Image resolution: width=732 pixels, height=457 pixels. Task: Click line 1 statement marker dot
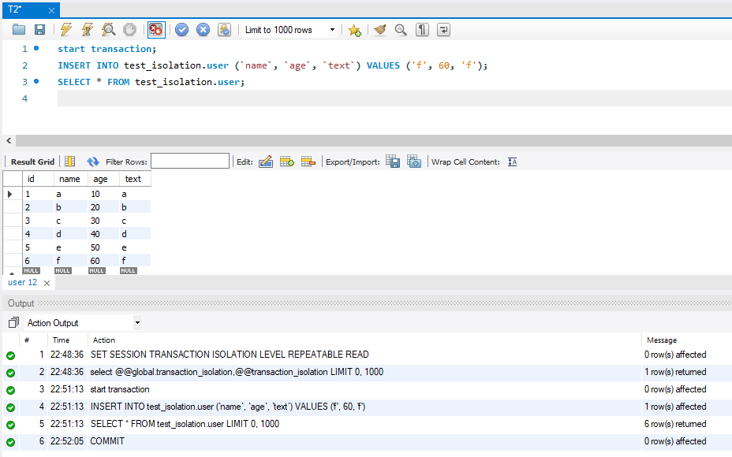click(36, 48)
